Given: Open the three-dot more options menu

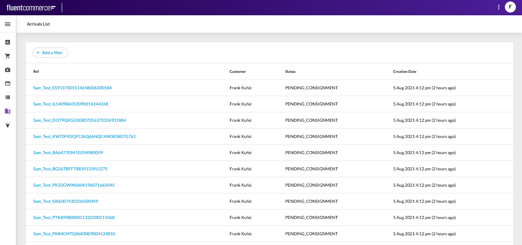Looking at the screenshot, I should [499, 7].
